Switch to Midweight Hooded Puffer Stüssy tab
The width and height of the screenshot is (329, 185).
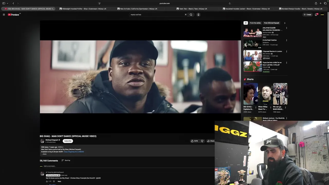click(83, 9)
